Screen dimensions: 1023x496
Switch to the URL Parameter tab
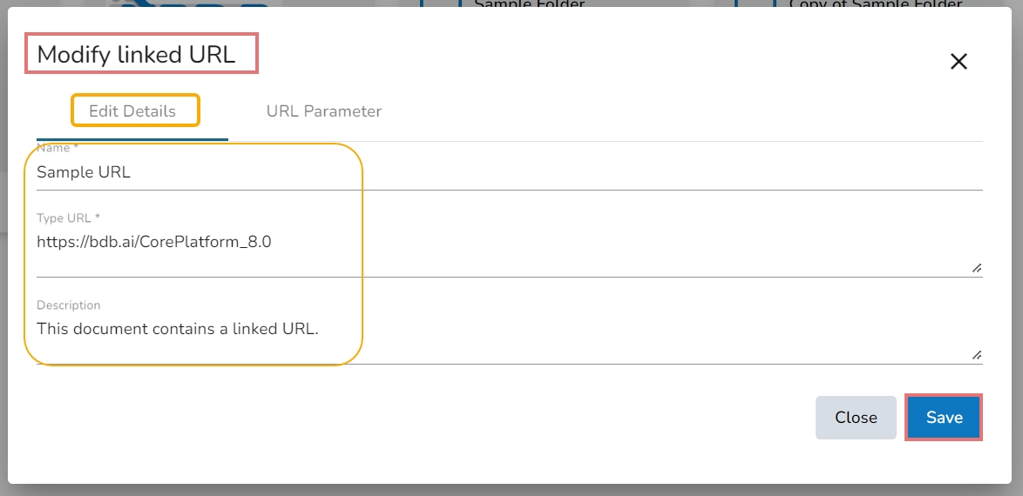pyautogui.click(x=323, y=111)
